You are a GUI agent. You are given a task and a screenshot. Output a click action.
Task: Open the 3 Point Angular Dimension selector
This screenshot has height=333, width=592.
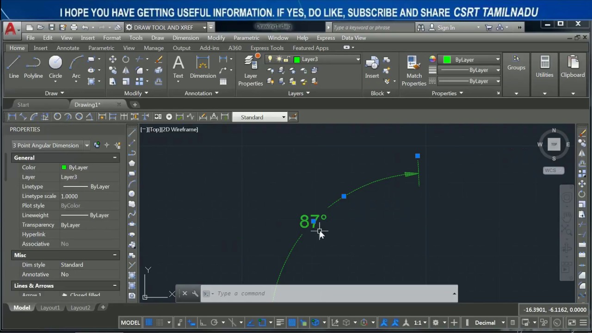point(51,145)
